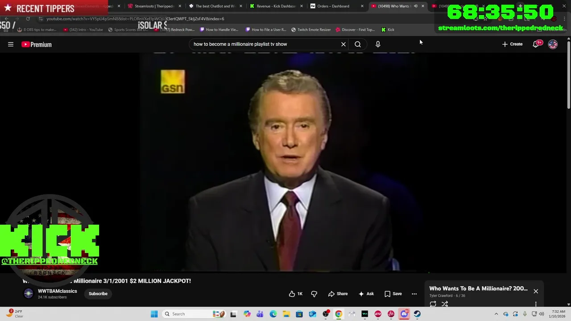Start voice search with the microphone icon
Image resolution: width=571 pixels, height=321 pixels.
pos(378,44)
